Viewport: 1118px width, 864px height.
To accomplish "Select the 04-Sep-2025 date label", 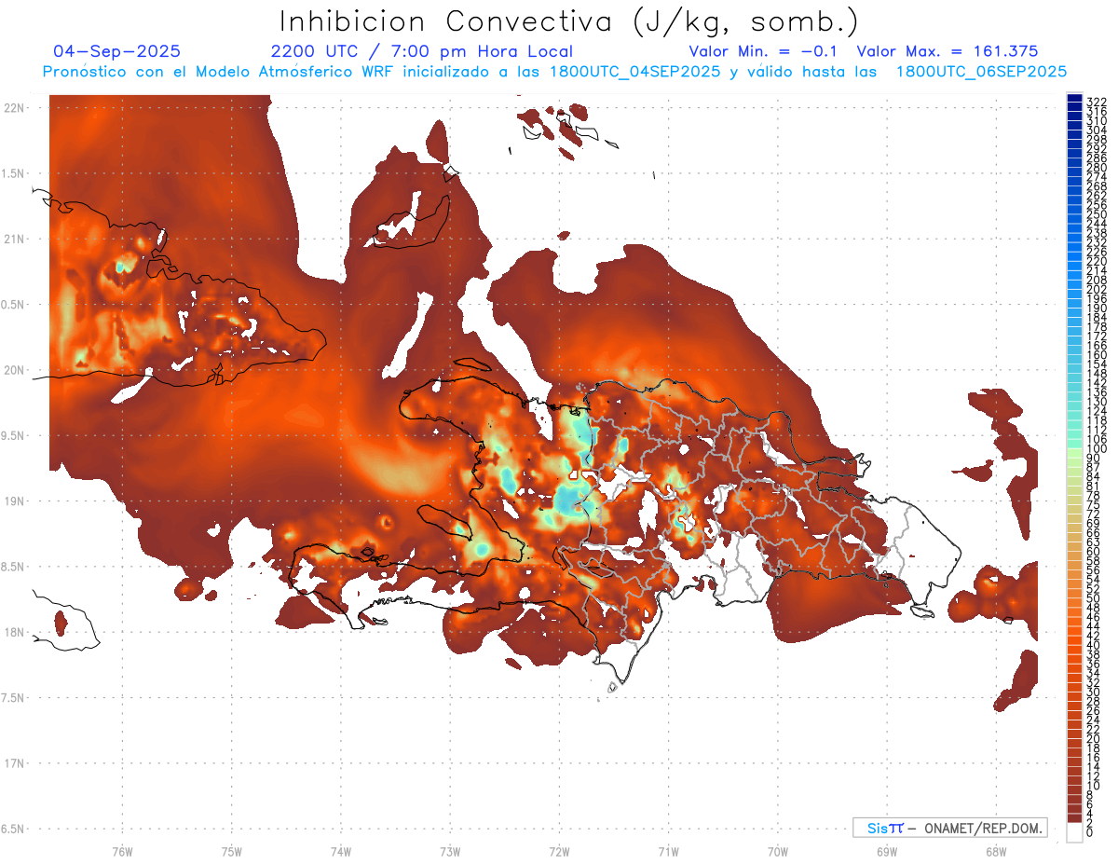I will coord(117,51).
